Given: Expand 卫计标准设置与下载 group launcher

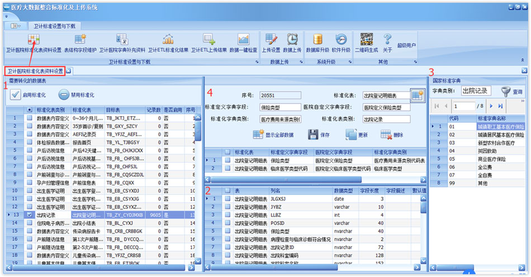Looking at the screenshot, I should 257,62.
